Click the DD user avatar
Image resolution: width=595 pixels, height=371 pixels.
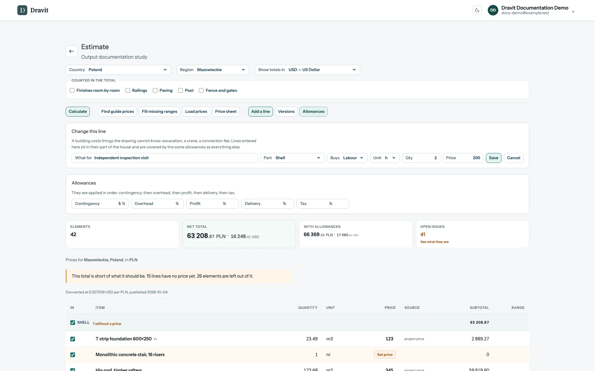(493, 10)
